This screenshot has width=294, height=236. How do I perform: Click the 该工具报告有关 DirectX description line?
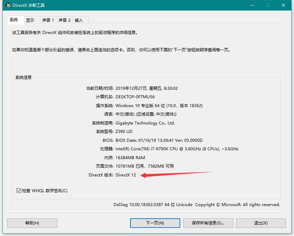point(75,33)
